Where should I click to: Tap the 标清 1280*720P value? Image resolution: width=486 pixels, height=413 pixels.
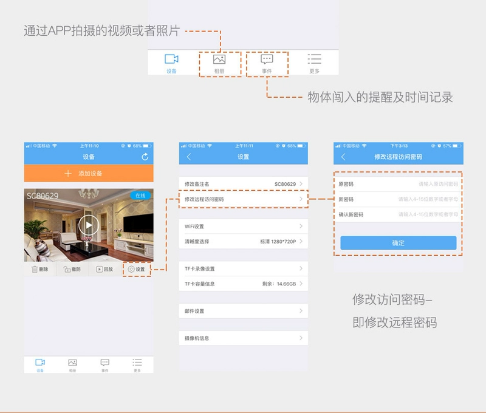pyautogui.click(x=278, y=241)
